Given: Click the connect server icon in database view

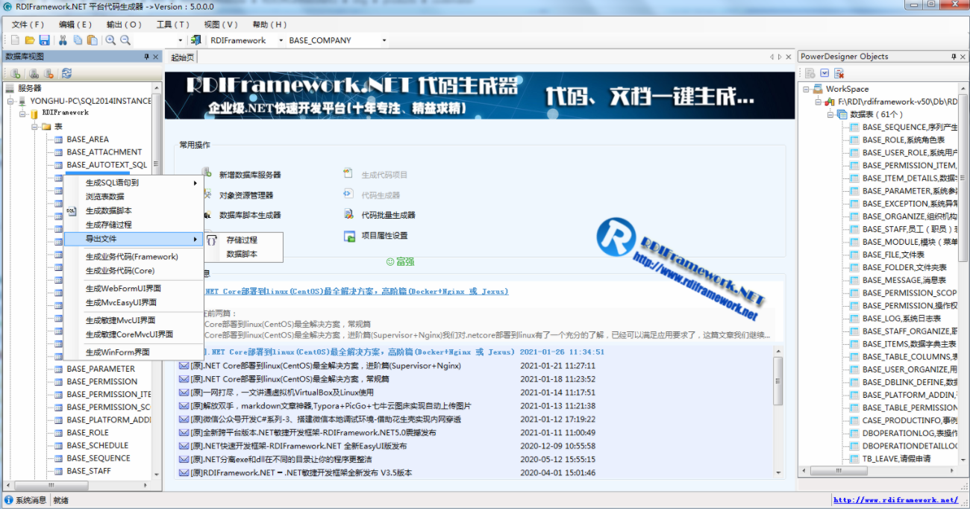Looking at the screenshot, I should [x=34, y=73].
